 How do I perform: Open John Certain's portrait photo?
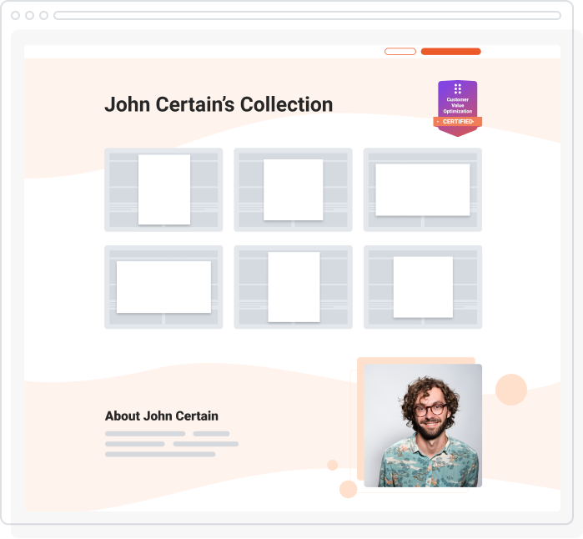pyautogui.click(x=423, y=426)
